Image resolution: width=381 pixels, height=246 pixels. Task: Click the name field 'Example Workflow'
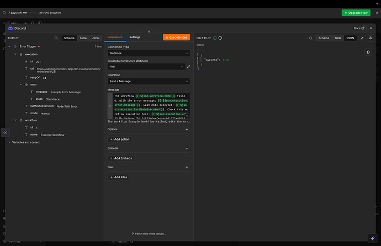(52, 135)
